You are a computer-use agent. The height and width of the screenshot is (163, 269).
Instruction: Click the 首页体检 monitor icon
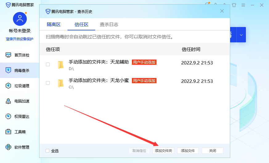[8, 55]
